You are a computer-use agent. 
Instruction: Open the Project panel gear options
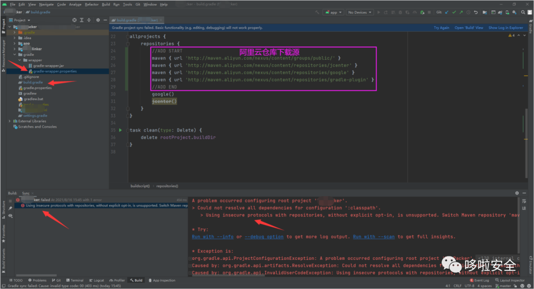coord(98,20)
